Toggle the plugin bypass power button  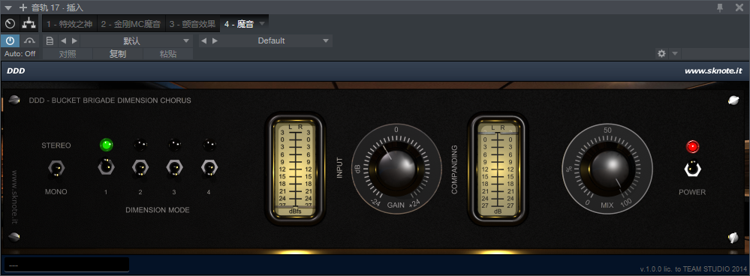click(10, 40)
